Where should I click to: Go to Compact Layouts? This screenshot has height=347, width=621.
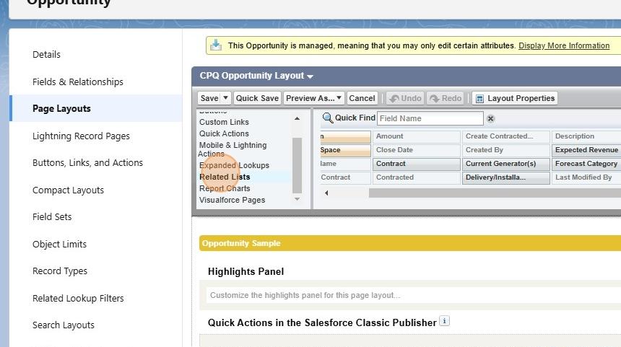68,190
